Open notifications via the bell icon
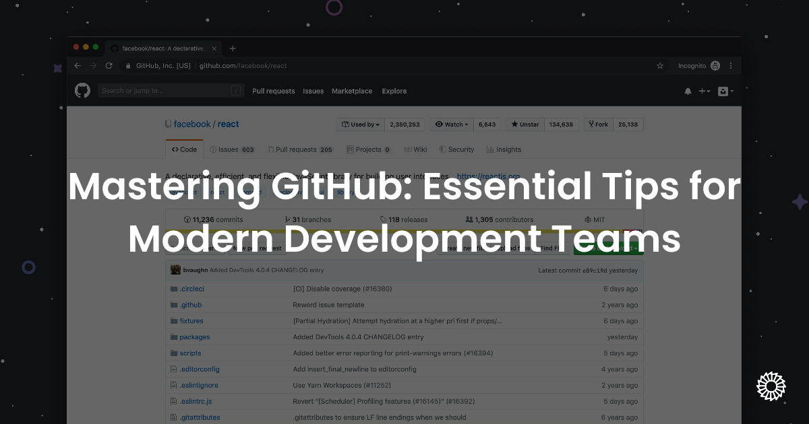The width and height of the screenshot is (809, 424). [688, 91]
